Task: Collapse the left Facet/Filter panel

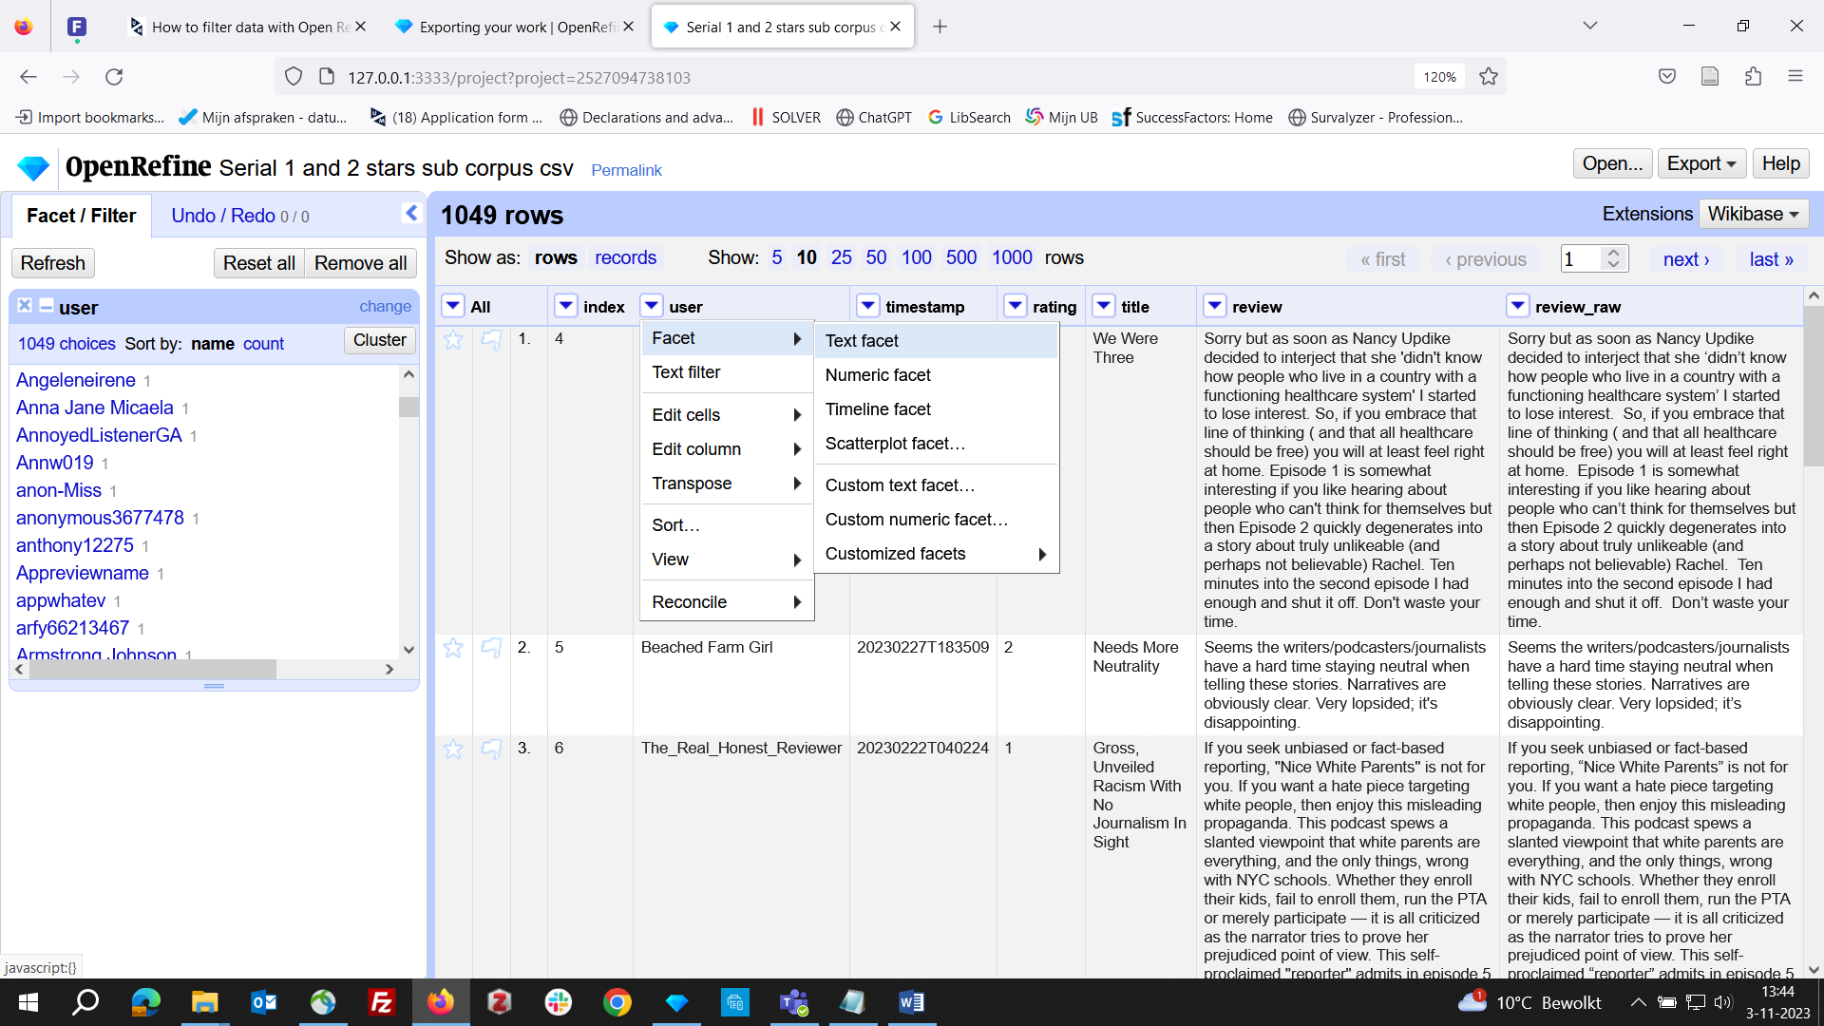Action: [x=411, y=213]
